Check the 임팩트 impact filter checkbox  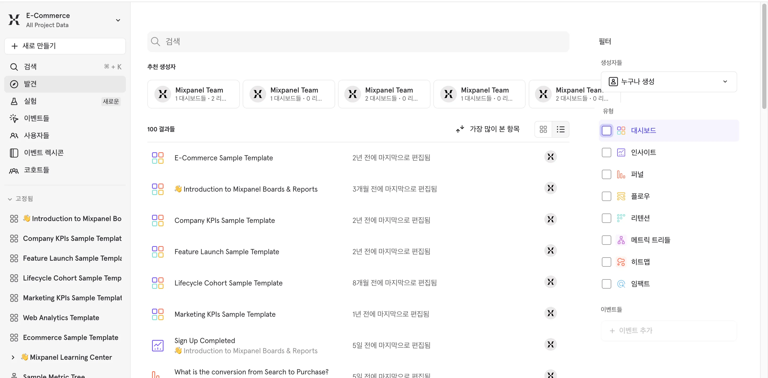pos(606,284)
